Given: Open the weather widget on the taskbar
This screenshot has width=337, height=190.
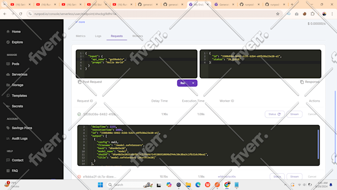Looking at the screenshot, I should point(12,185).
